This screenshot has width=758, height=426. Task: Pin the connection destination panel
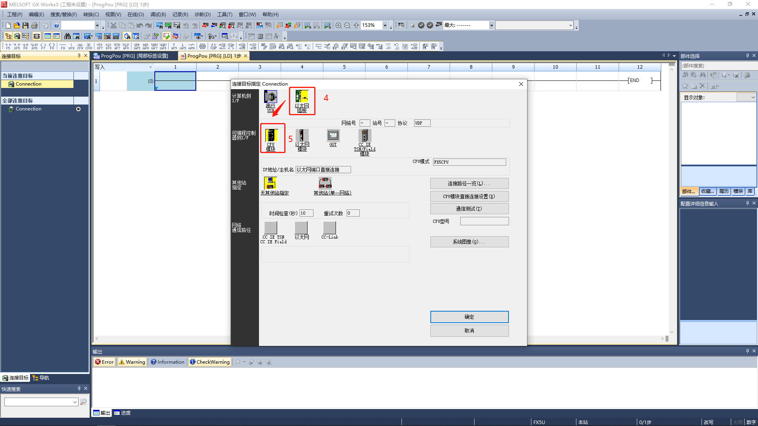coord(79,56)
